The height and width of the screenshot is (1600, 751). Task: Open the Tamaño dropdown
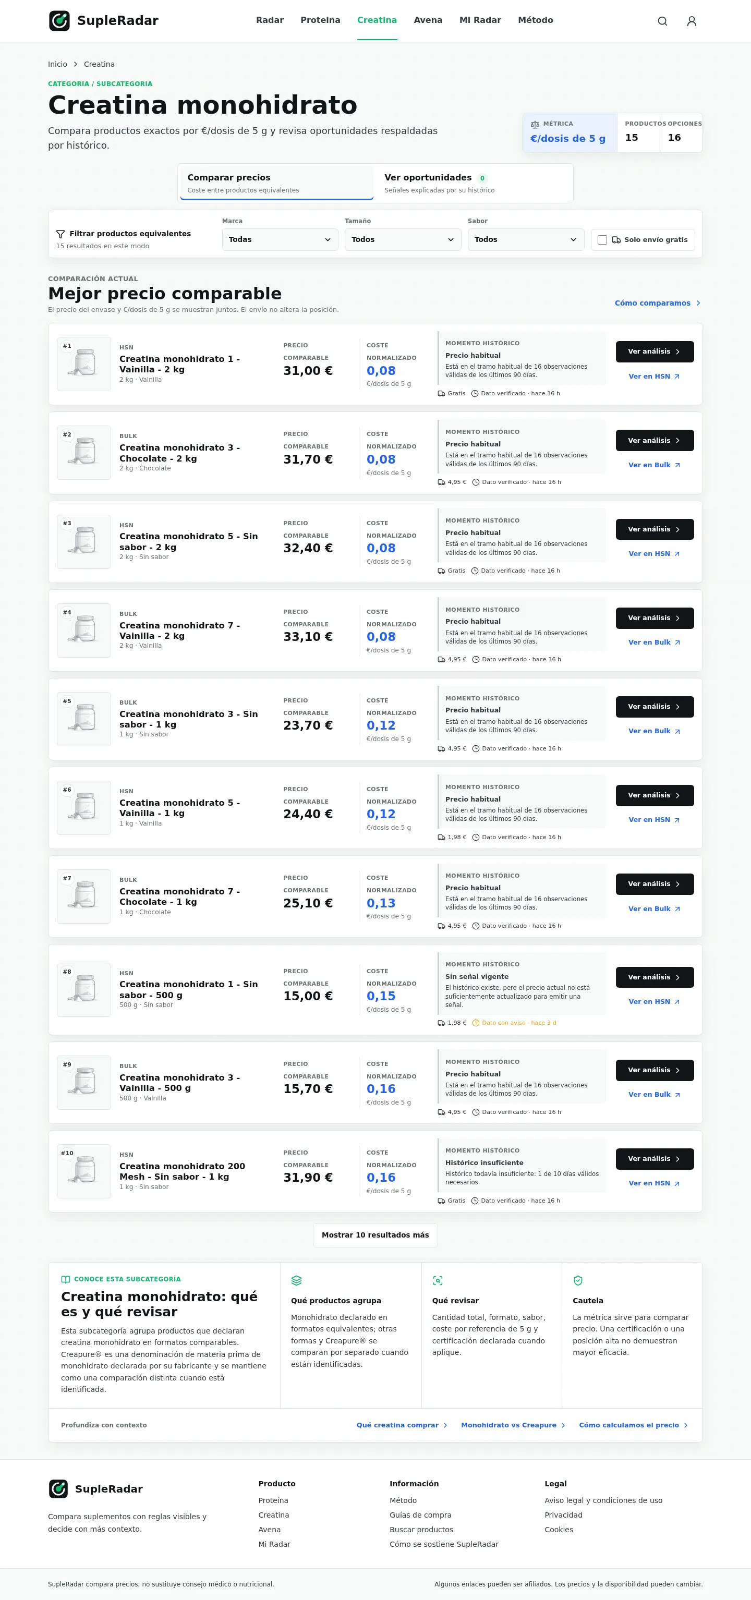point(403,240)
